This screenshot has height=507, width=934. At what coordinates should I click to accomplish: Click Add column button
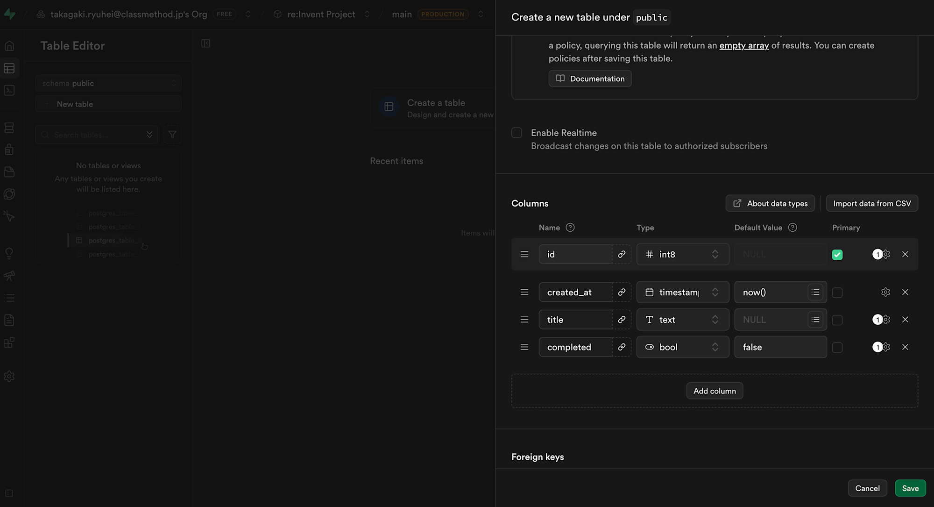click(x=715, y=391)
